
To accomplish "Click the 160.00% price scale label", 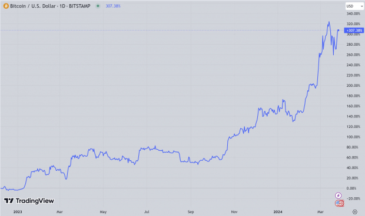I will (353, 106).
